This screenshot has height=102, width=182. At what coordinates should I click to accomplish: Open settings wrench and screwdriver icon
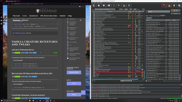point(129,6)
